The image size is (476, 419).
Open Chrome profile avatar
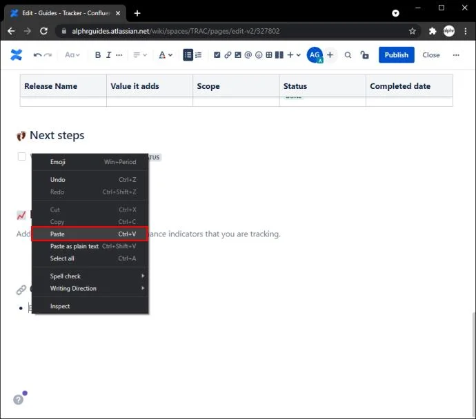coord(449,31)
